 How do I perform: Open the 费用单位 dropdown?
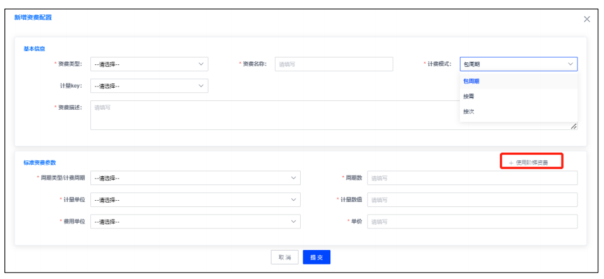195,222
